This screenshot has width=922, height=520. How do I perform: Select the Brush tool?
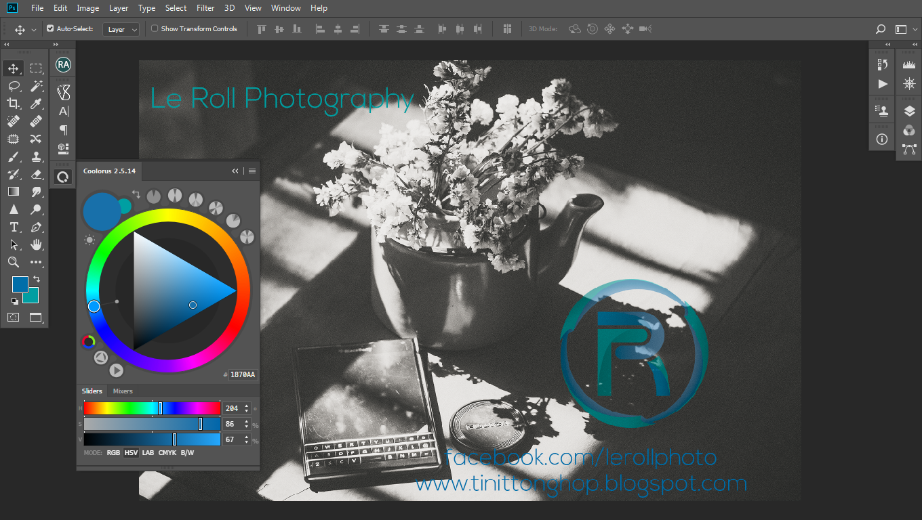click(14, 156)
